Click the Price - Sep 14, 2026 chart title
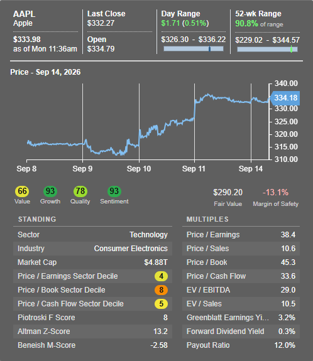The height and width of the screenshot is (361, 313). pos(45,72)
